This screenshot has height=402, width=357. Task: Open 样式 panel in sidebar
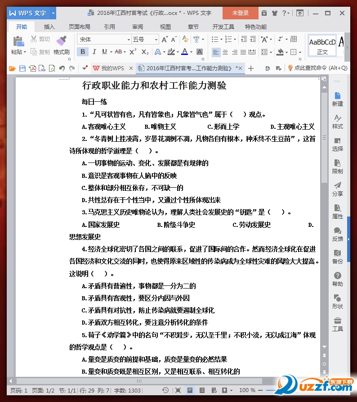click(x=338, y=122)
